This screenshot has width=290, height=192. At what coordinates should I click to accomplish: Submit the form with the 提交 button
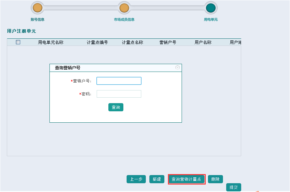[233, 187]
